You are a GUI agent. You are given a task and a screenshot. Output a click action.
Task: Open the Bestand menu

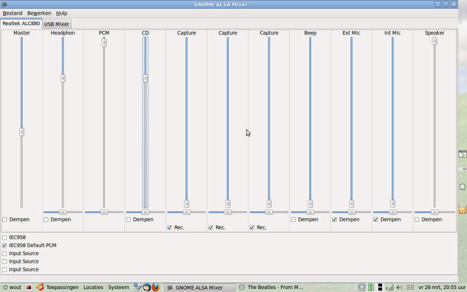(12, 13)
